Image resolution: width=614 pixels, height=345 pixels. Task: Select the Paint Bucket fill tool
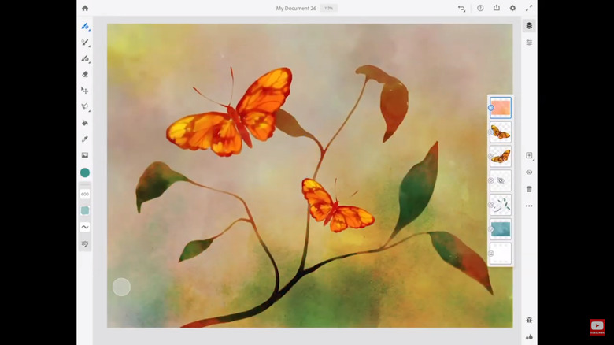tap(85, 123)
